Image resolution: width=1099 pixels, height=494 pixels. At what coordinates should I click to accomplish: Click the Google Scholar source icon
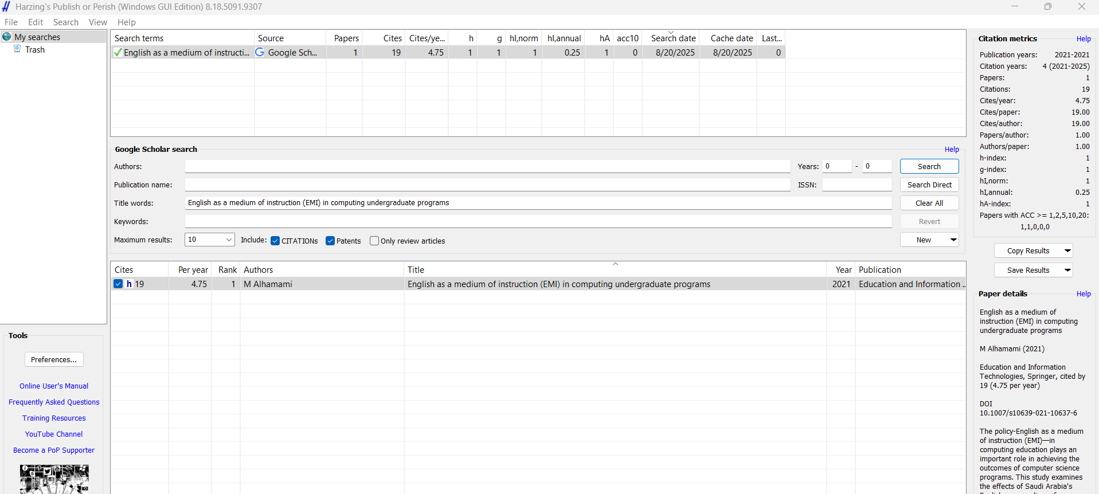(260, 52)
